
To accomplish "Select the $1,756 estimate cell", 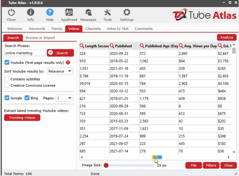I will 224,61.
